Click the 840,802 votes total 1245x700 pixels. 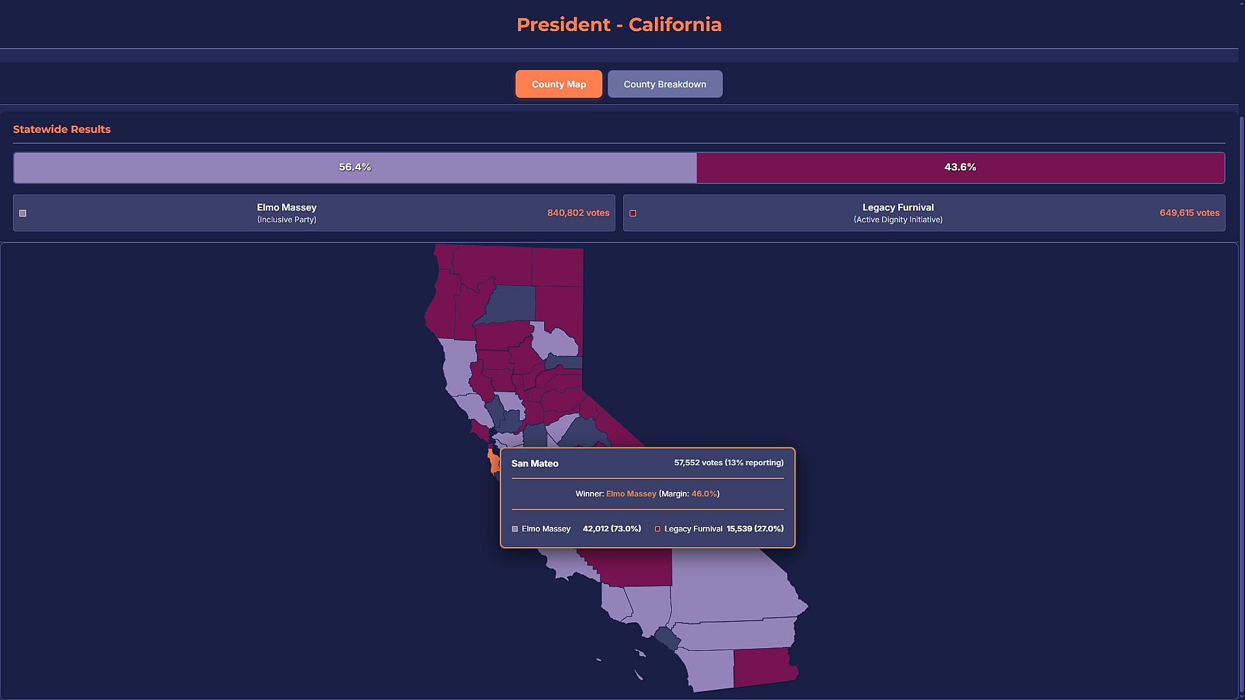(x=578, y=213)
